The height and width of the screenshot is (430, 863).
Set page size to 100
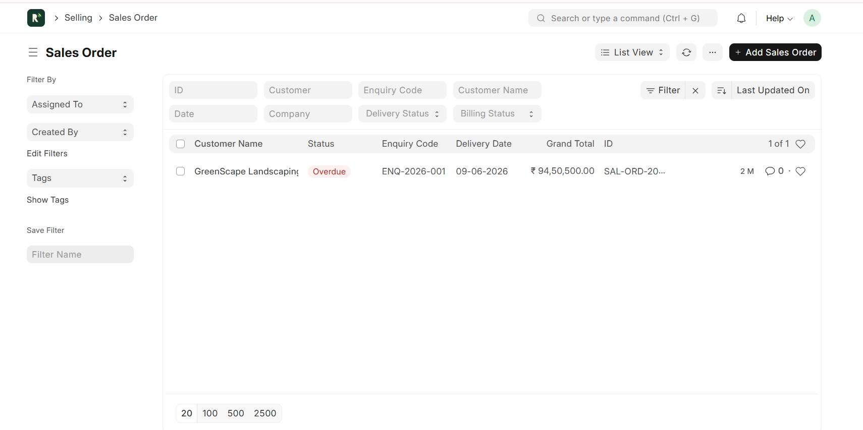(210, 413)
